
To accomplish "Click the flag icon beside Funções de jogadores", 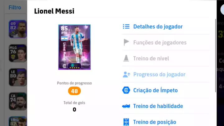I will (126, 42).
